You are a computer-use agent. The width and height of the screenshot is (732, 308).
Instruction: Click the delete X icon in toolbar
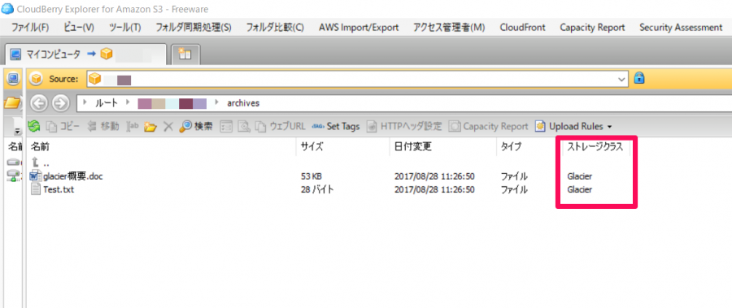(x=168, y=127)
